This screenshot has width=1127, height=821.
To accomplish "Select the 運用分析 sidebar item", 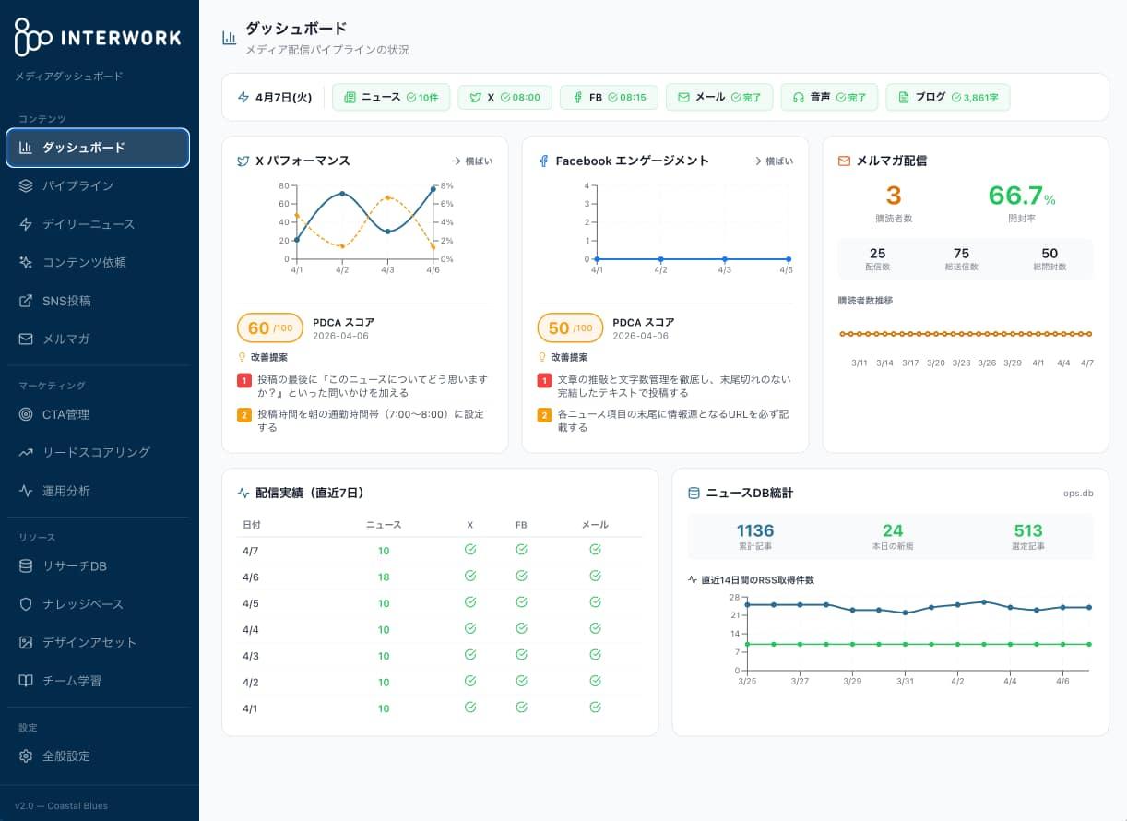I will click(x=66, y=491).
